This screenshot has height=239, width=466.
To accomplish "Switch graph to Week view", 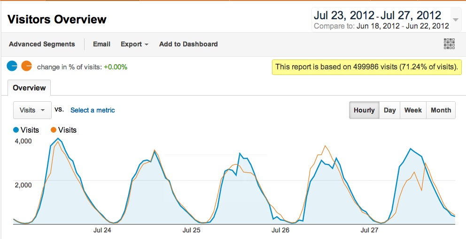I will click(413, 110).
